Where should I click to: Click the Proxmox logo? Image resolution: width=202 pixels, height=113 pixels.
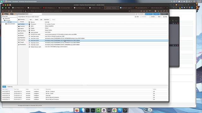[x=8, y=14]
